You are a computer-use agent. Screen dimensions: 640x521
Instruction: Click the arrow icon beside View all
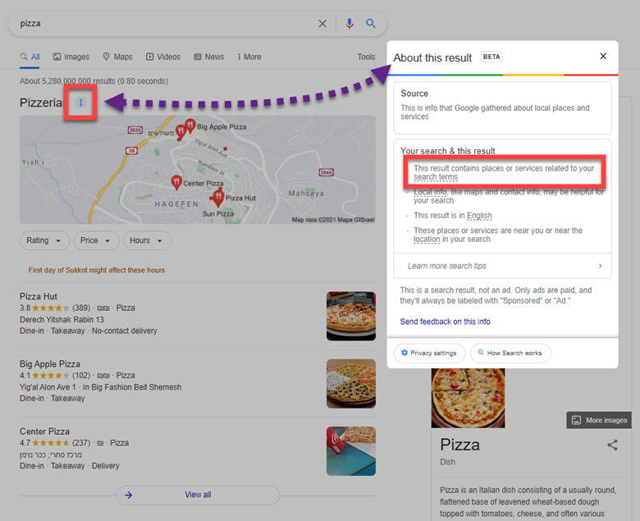[129, 495]
